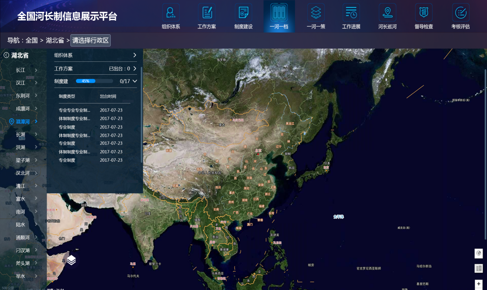Select 陆水 in the river list
The height and width of the screenshot is (290, 487).
20,224
